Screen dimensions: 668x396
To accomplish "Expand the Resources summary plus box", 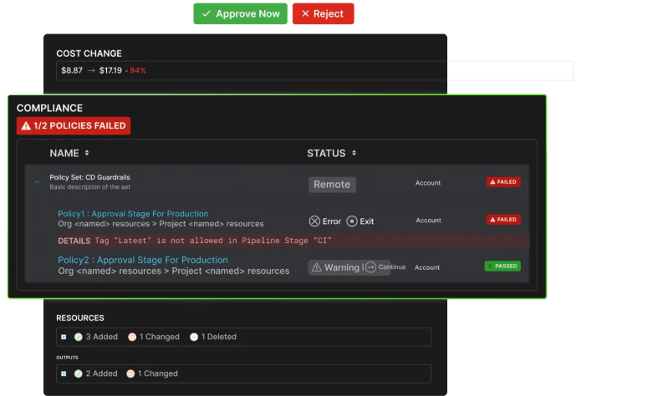I will (x=64, y=337).
